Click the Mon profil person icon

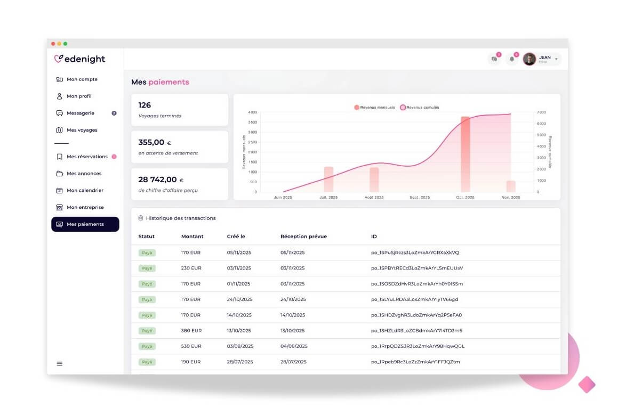click(60, 96)
